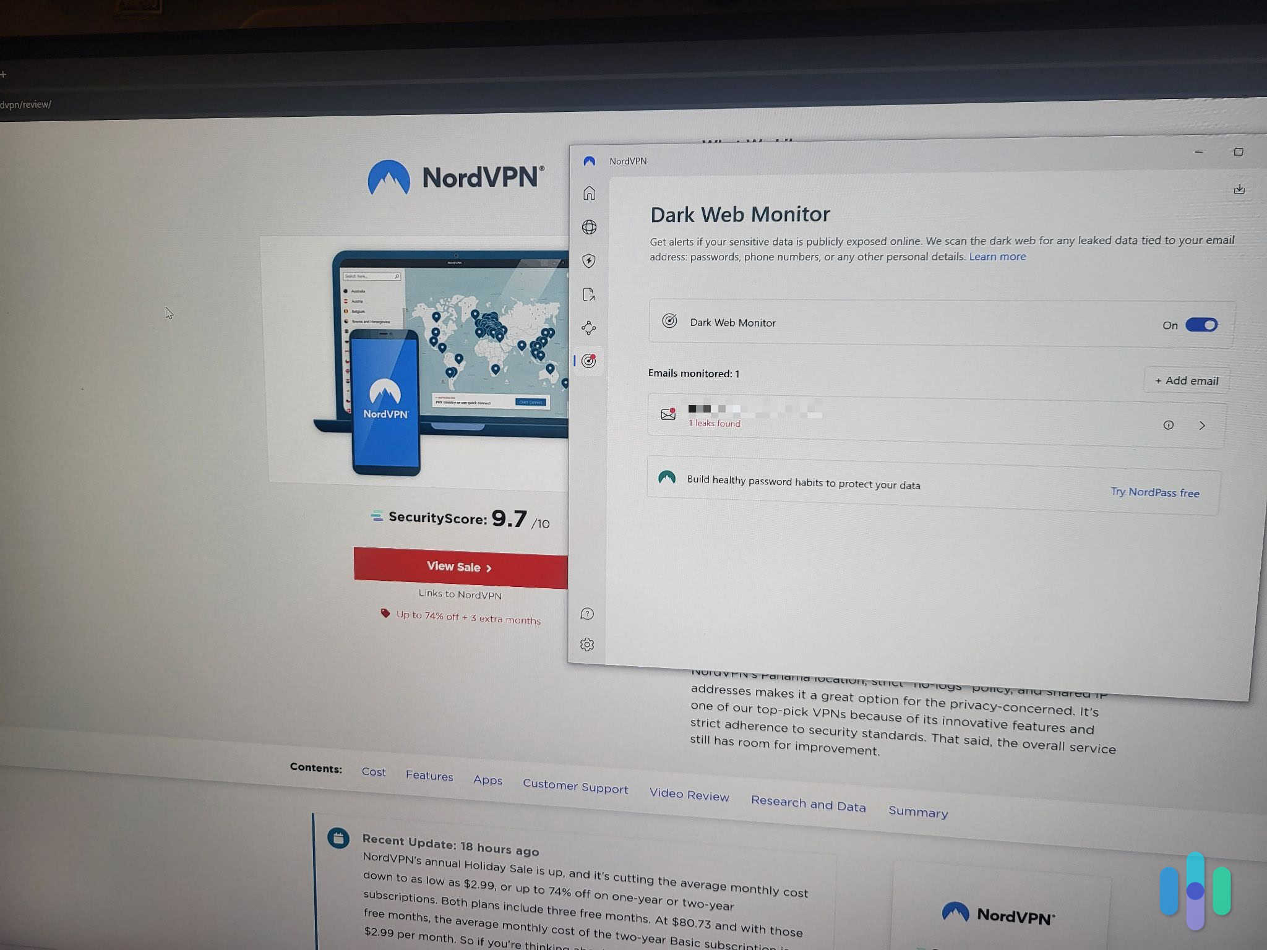Open the file transfer icon in sidebar
Viewport: 1267px width, 950px height.
[588, 293]
